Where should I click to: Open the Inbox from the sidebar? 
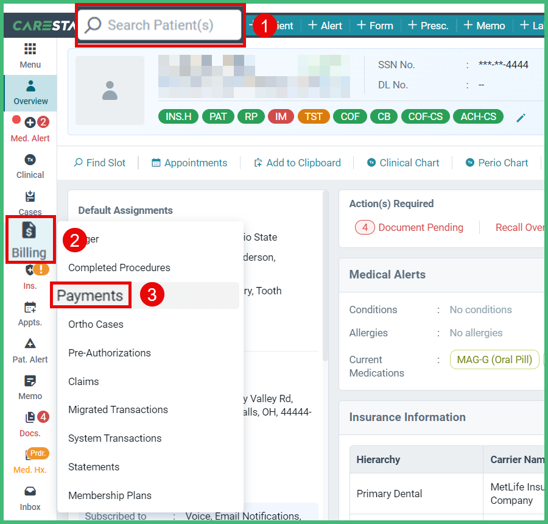click(30, 498)
